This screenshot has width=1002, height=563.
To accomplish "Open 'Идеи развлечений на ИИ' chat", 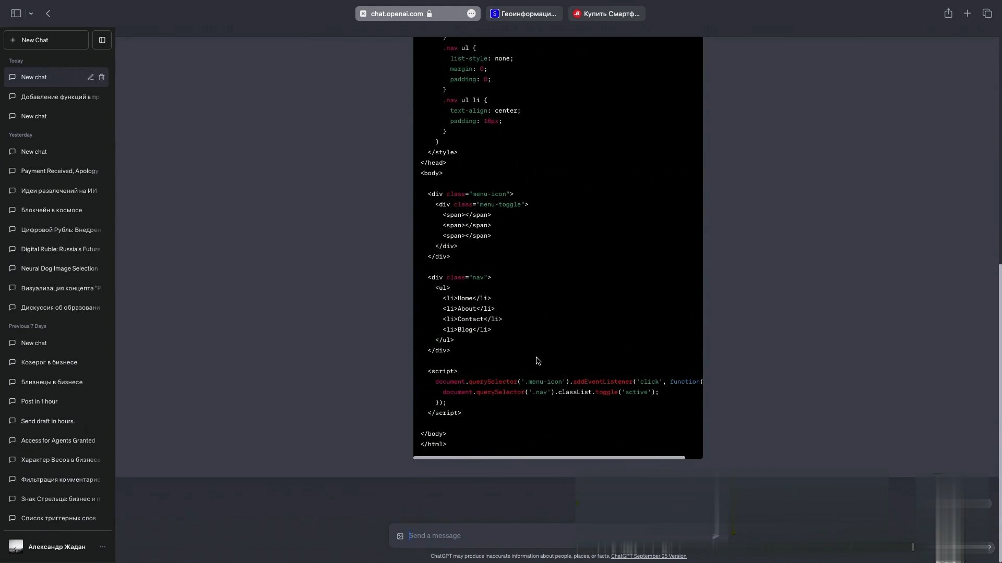I will coord(56,191).
